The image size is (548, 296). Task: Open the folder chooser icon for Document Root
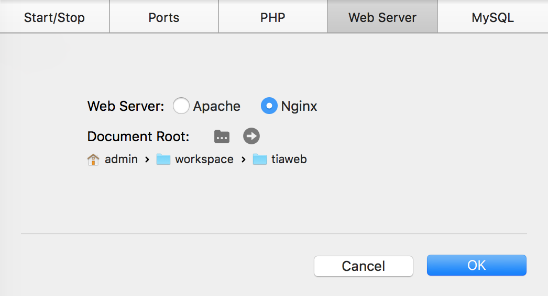pos(222,136)
